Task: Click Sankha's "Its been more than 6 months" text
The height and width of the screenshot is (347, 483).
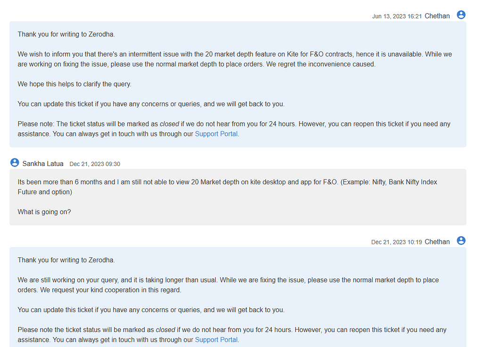Action: (227, 187)
